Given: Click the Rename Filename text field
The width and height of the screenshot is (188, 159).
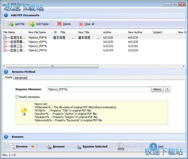Looking at the screenshot, I should point(99,89).
